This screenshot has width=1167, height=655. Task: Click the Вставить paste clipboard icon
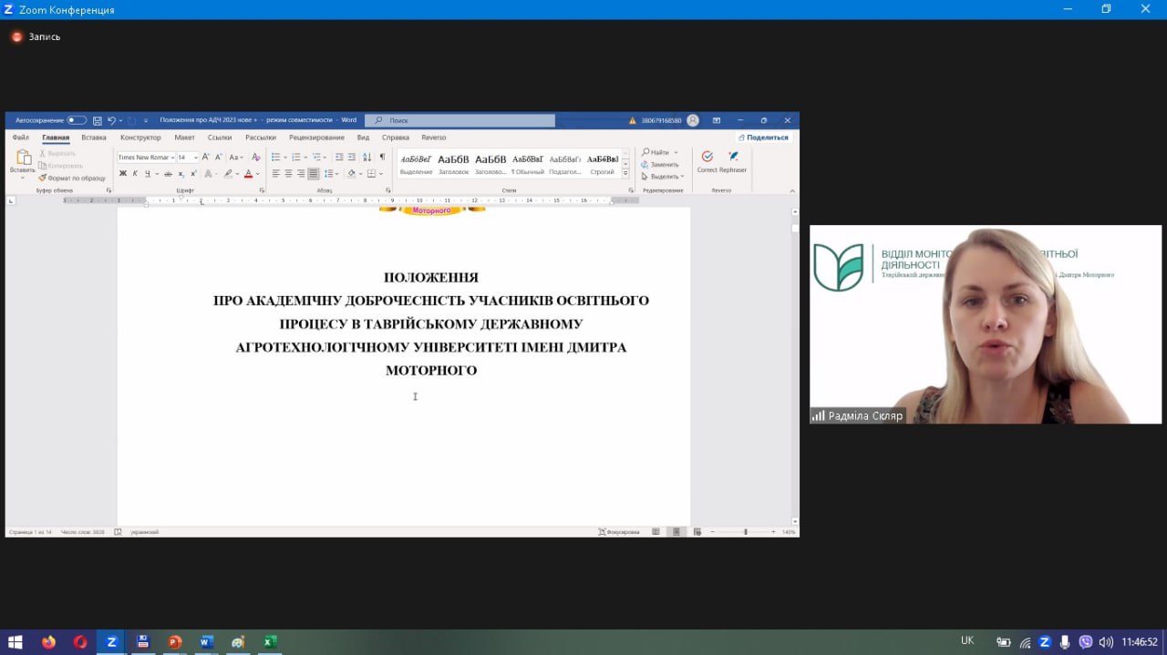click(23, 158)
